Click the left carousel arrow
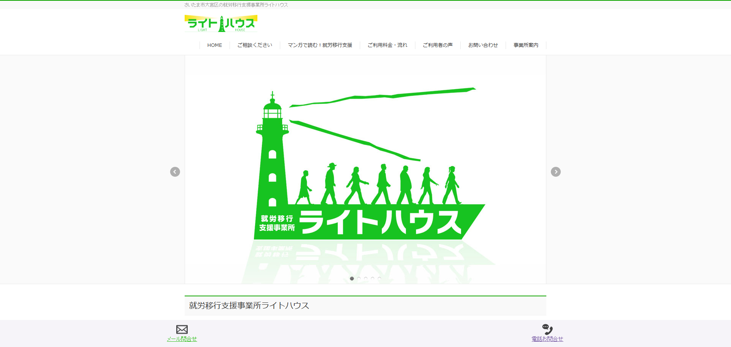The height and width of the screenshot is (347, 731). tap(175, 172)
